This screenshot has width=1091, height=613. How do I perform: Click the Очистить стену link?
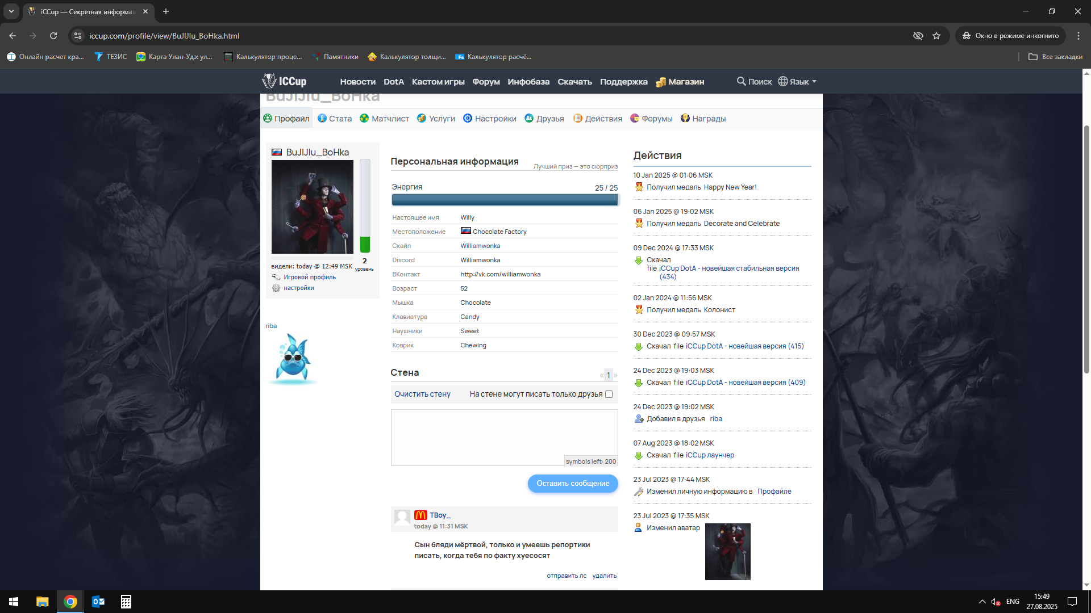(422, 394)
